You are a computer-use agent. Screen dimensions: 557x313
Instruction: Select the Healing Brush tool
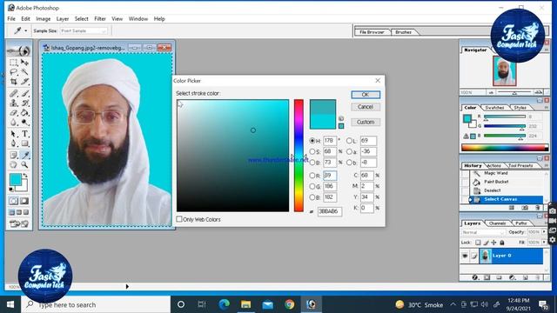pos(14,93)
